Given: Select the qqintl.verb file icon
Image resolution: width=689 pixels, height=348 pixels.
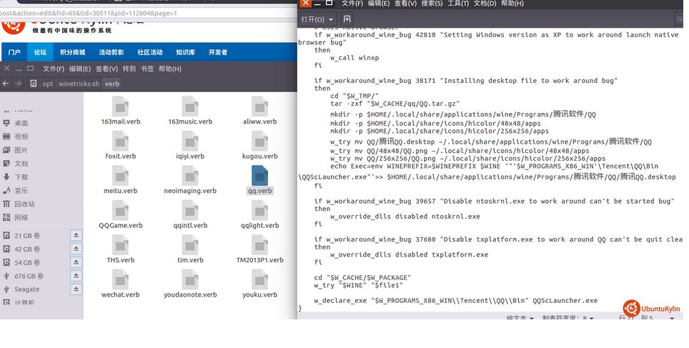Looking at the screenshot, I should 190,211.
